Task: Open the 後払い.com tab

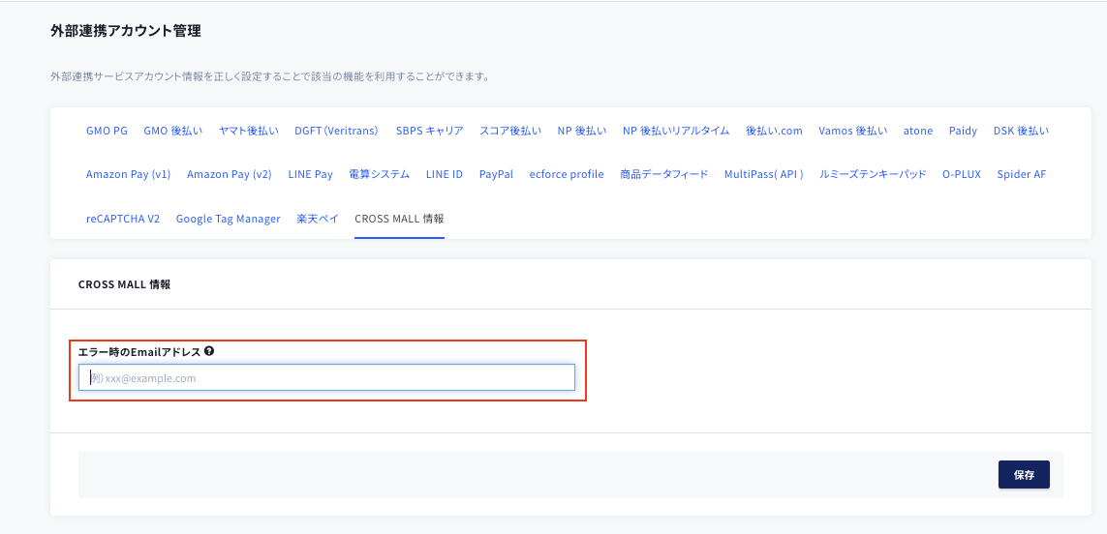Action: pos(774,131)
